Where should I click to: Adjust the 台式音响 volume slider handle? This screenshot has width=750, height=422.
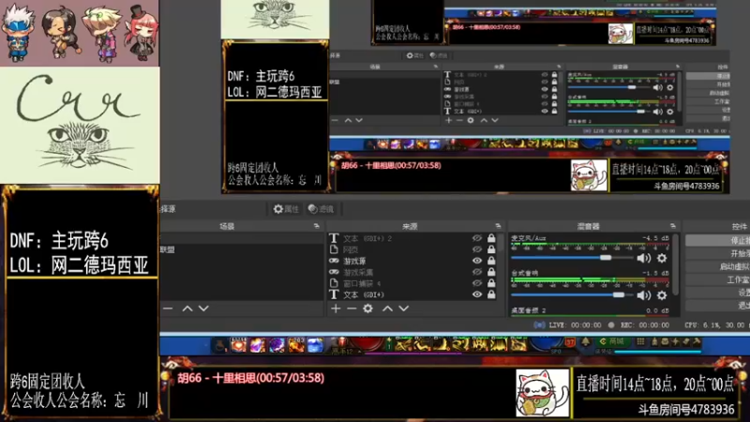[x=619, y=294]
